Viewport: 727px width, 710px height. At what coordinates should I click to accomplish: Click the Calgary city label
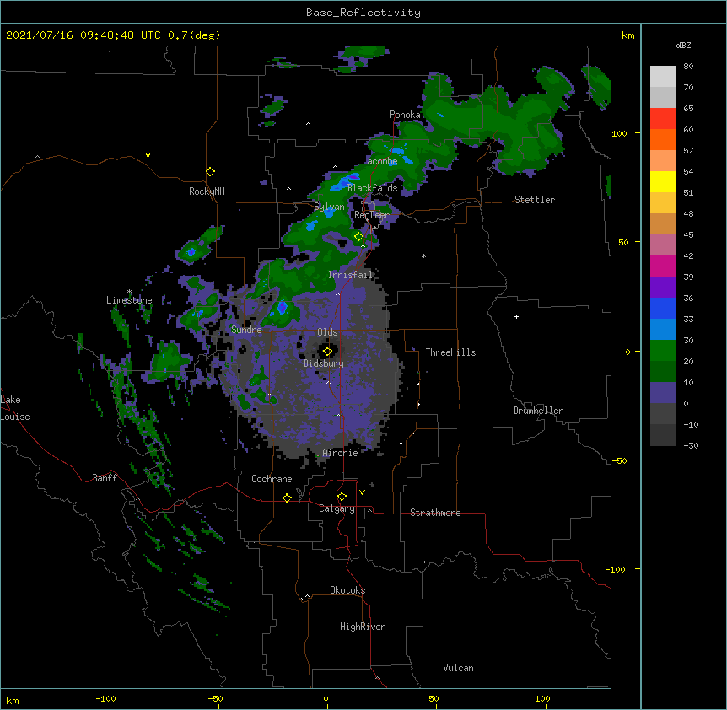click(x=337, y=508)
